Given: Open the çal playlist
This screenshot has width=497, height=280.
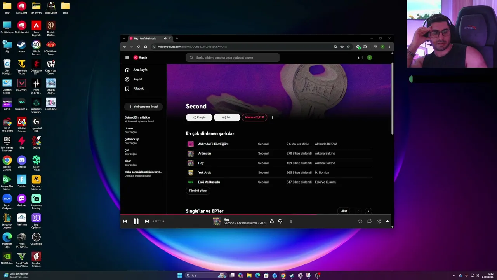Looking at the screenshot, I should tap(144, 152).
